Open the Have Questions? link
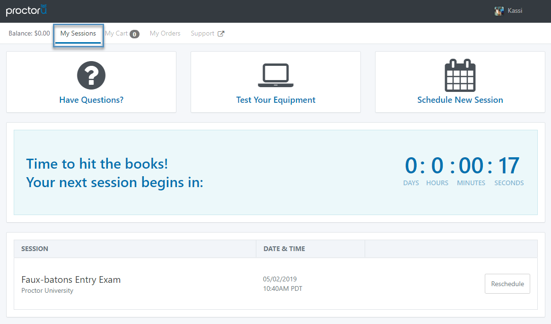 coord(91,100)
